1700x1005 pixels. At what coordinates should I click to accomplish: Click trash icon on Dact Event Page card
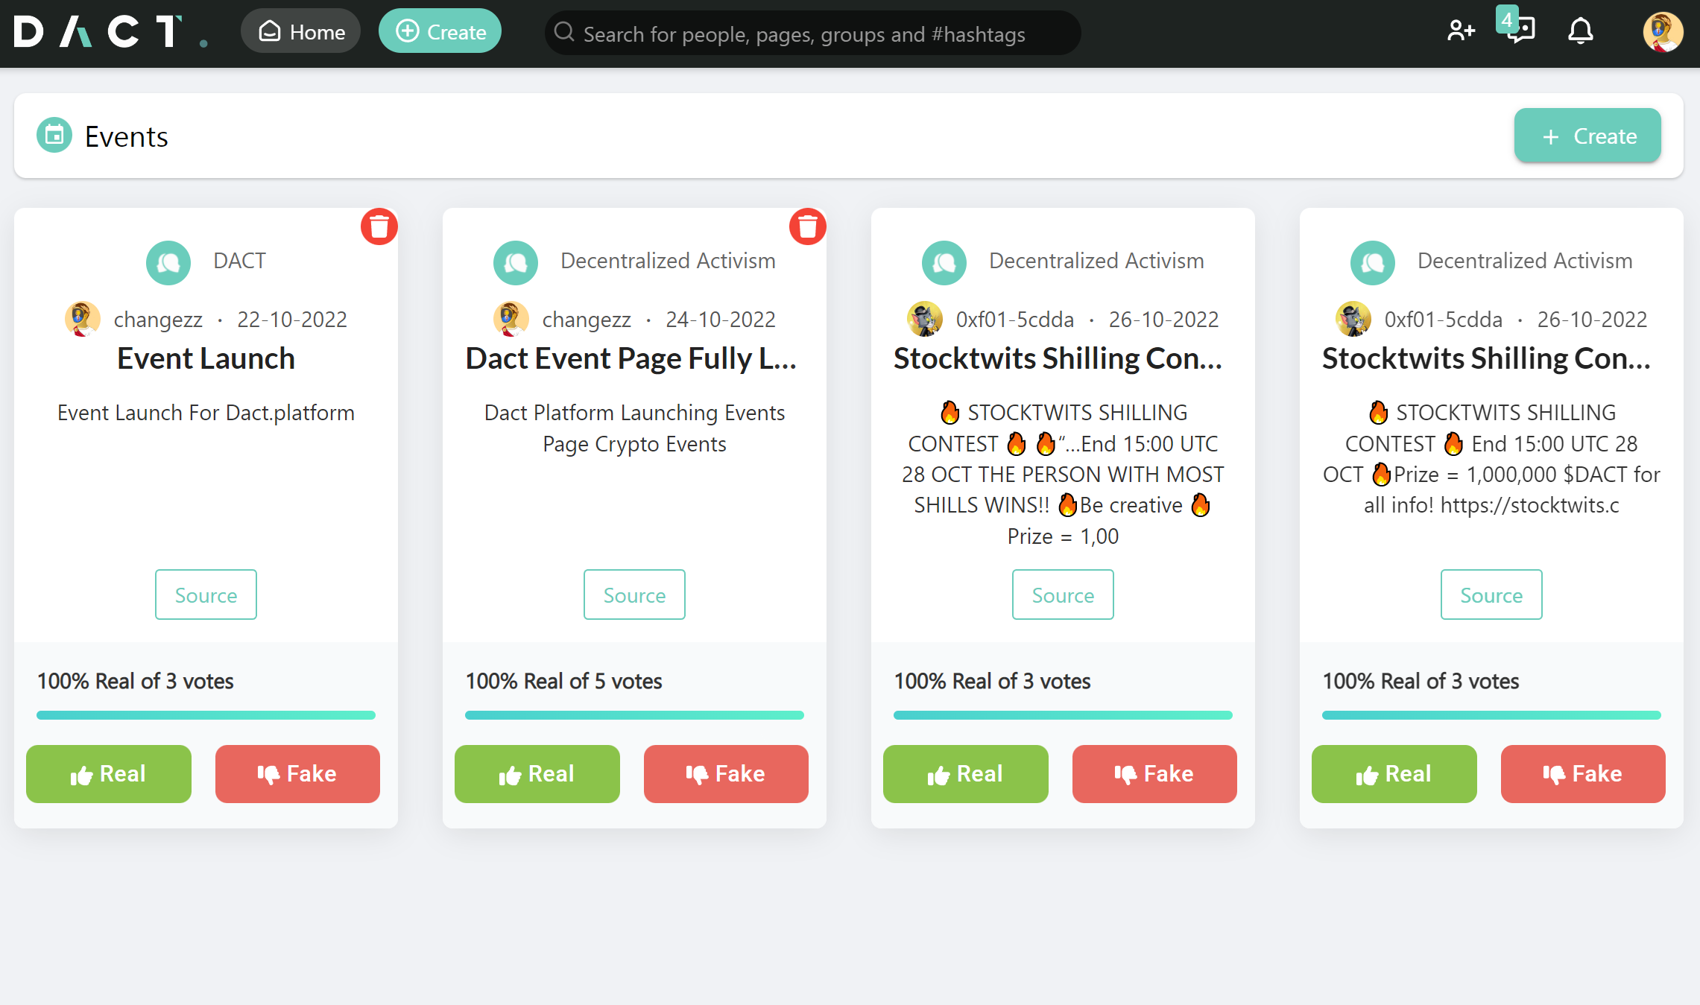pos(808,226)
